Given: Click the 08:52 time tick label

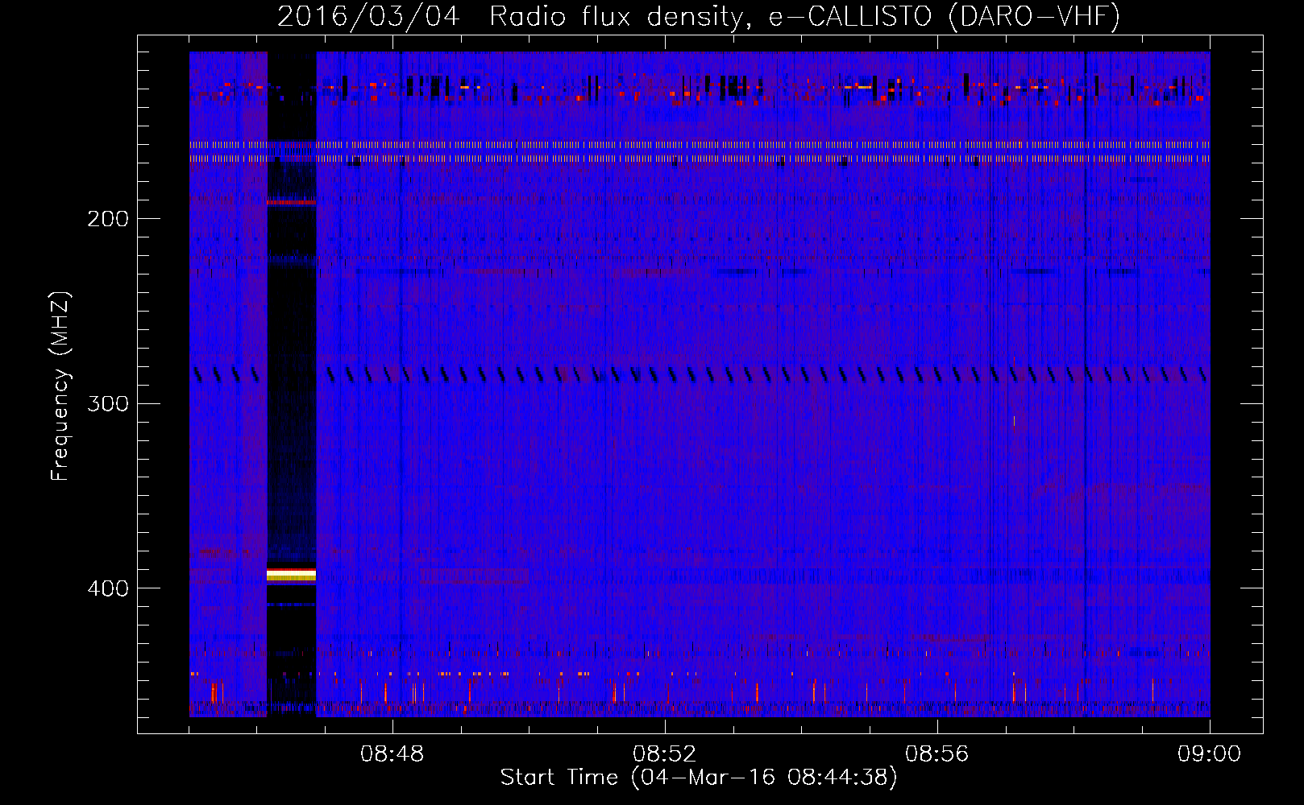Looking at the screenshot, I should 665,754.
